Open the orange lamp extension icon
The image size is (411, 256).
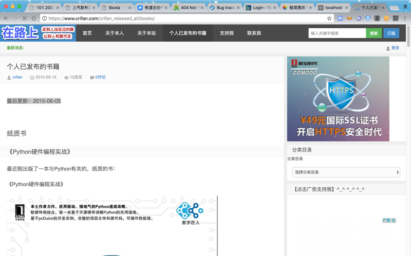pos(349,18)
